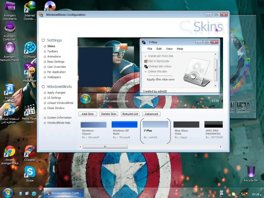Open Avengers Documents desktop icon
264x198 pixels.
[10, 10]
